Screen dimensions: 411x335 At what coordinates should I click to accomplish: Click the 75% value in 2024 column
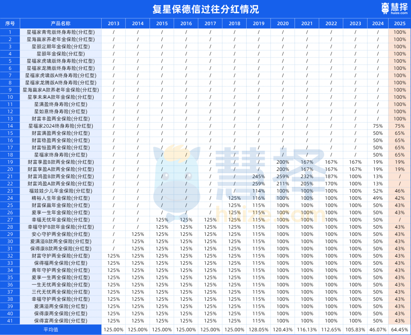(378, 126)
